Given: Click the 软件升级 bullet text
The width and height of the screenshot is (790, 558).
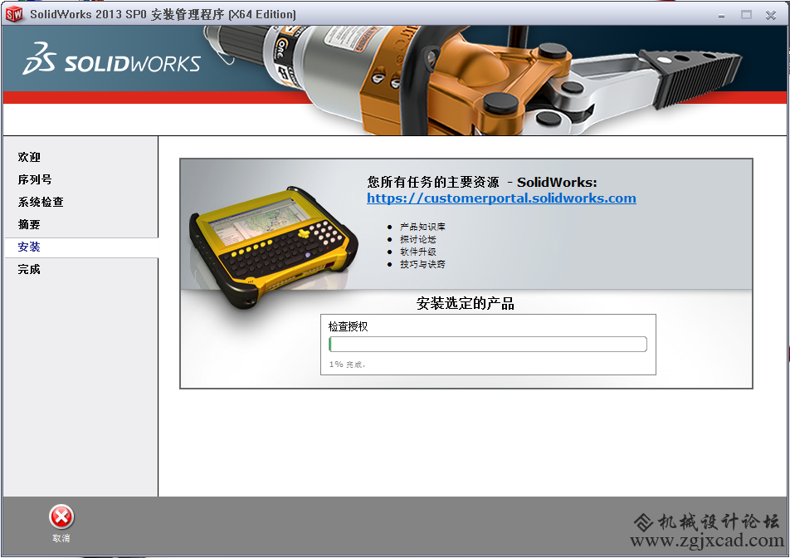Looking at the screenshot, I should (417, 252).
